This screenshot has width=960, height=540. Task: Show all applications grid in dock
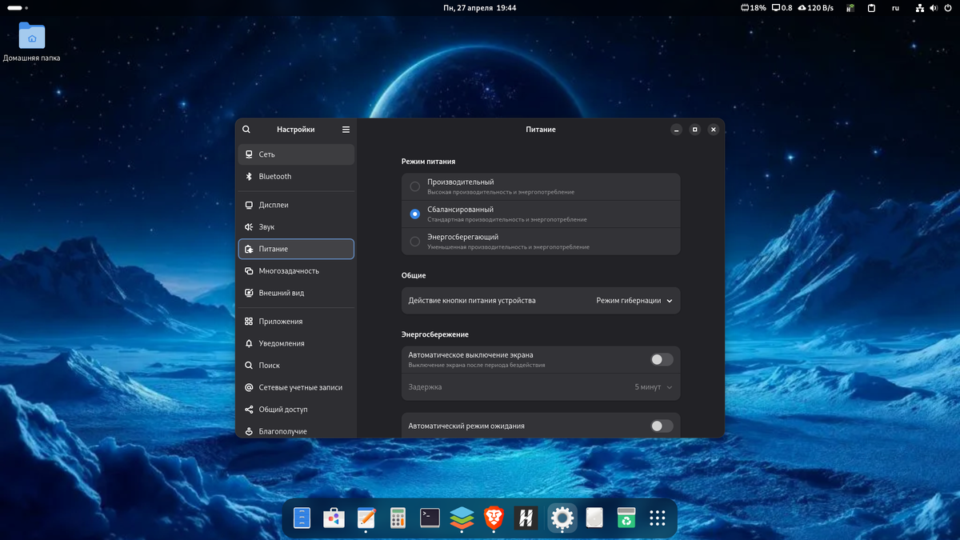(x=658, y=518)
